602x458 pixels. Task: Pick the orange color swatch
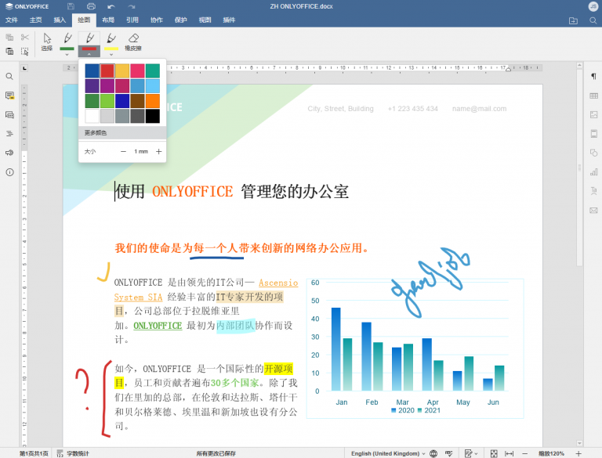(x=152, y=101)
